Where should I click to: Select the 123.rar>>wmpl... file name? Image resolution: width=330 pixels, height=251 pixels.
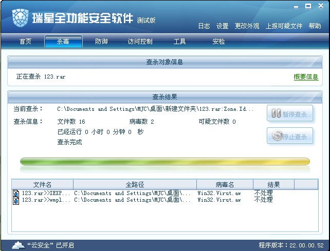46,200
